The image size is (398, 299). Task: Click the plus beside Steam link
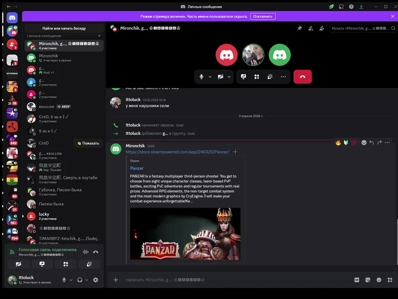[235, 152]
